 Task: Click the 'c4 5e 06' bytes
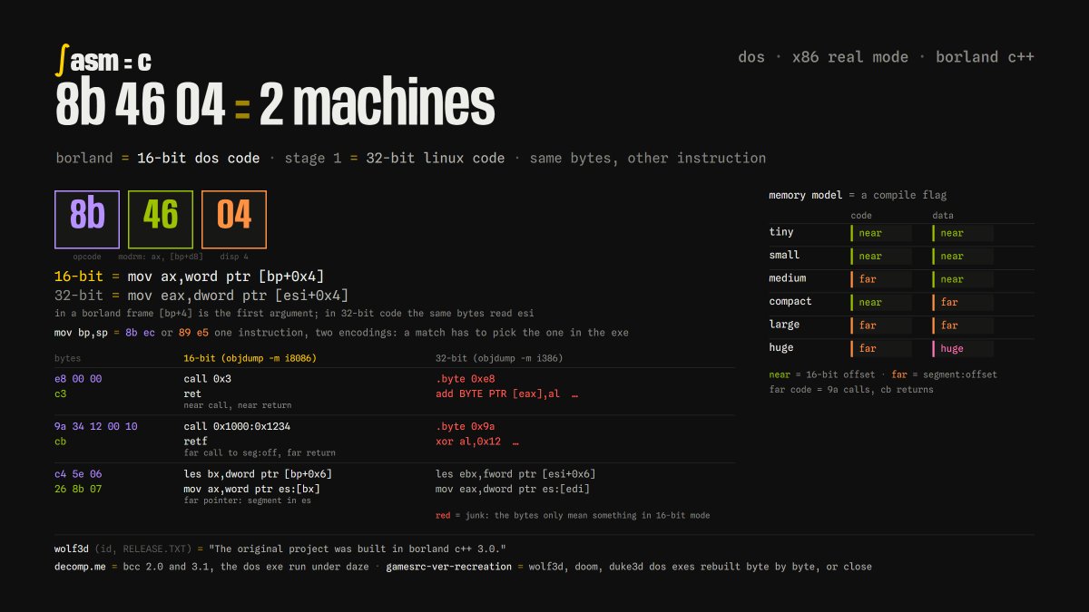pyautogui.click(x=78, y=473)
